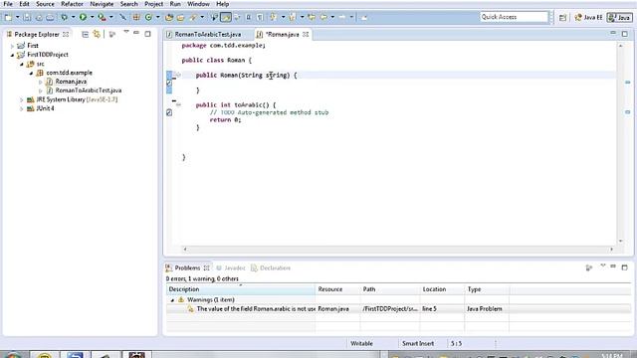Collapse the src folder node
The image size is (637, 358).
(22, 64)
